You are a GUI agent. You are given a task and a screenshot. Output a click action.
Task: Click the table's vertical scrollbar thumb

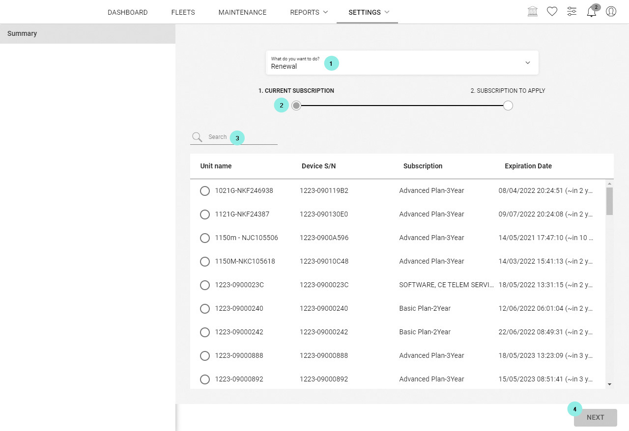609,201
